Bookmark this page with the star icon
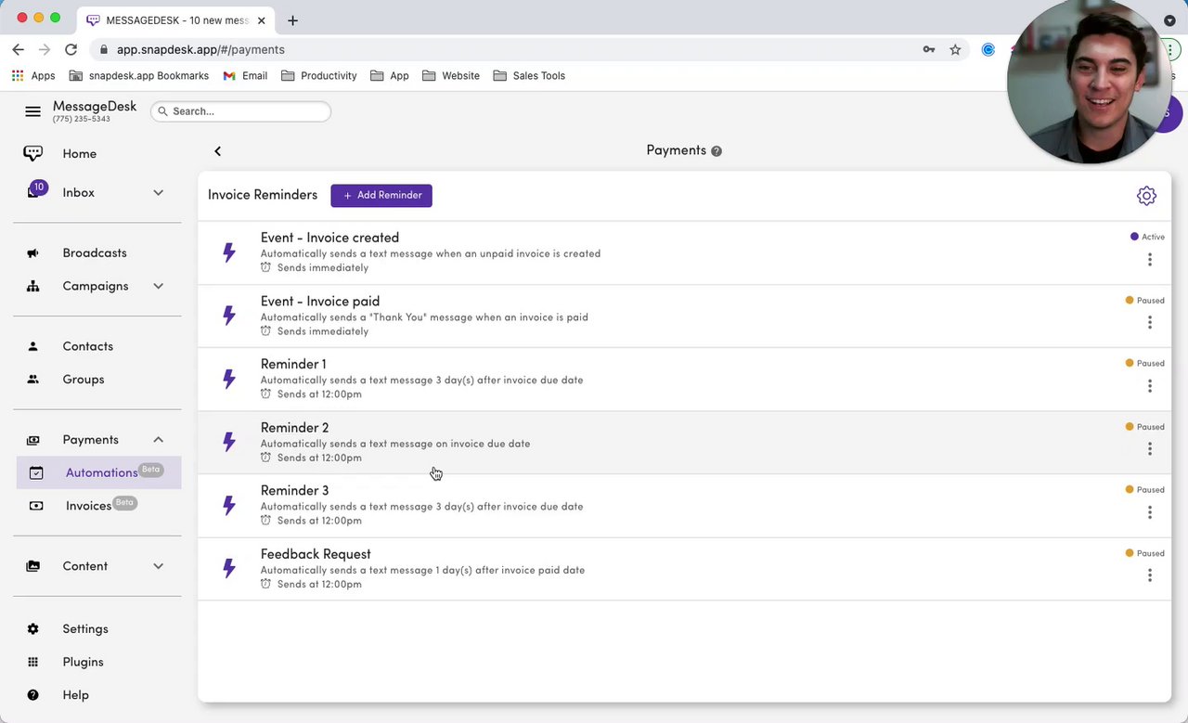The image size is (1188, 723). [955, 49]
